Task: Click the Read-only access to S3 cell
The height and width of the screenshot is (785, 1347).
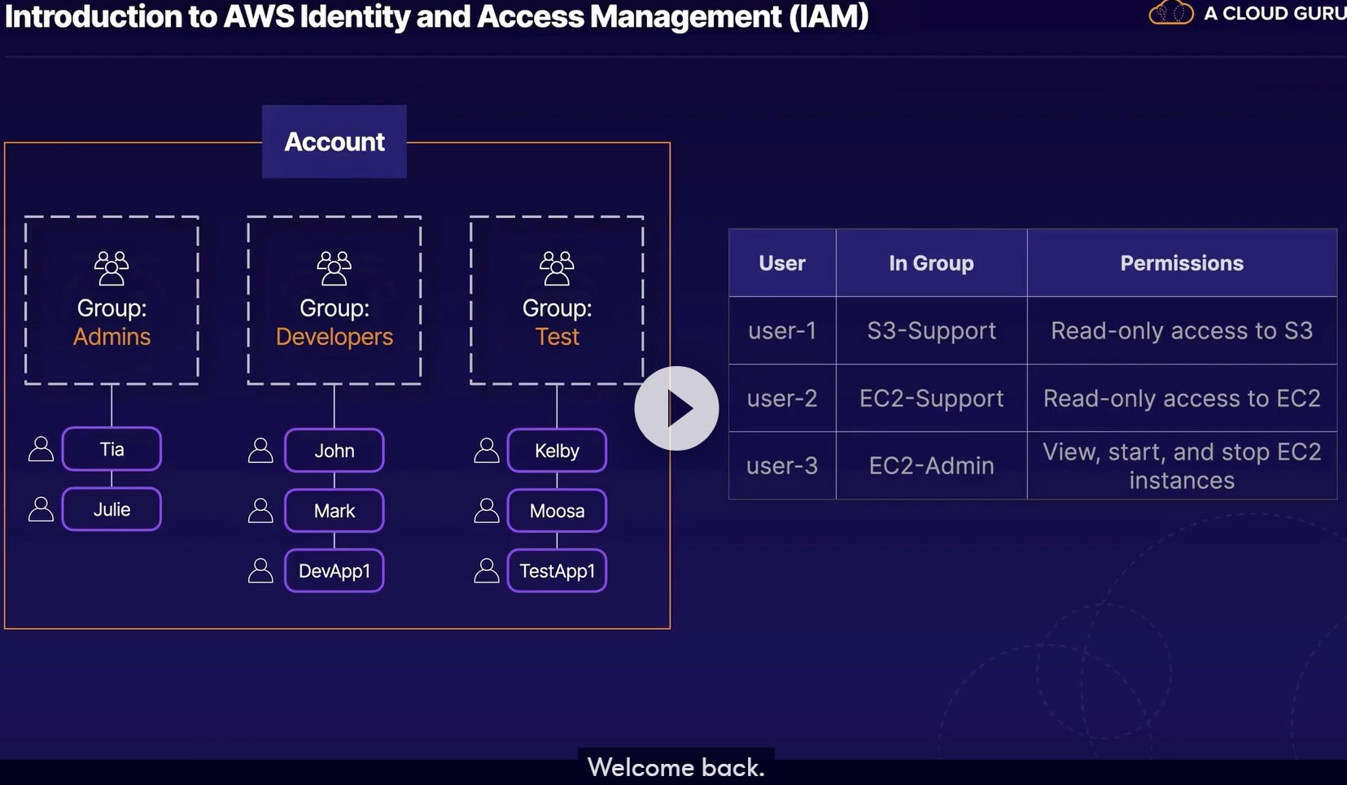Action: click(x=1182, y=330)
